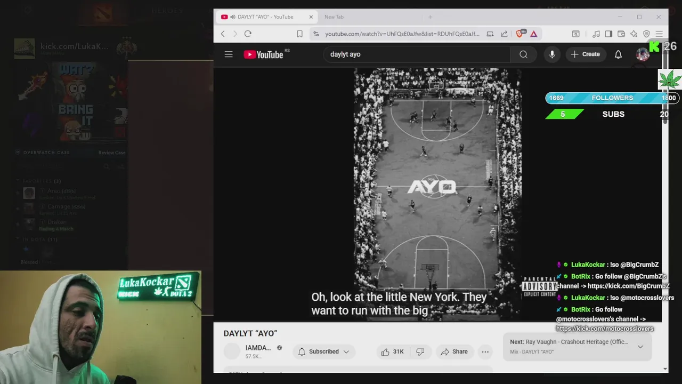Bookmark this page in browser toolbar
Image resolution: width=682 pixels, height=384 pixels.
click(299, 34)
